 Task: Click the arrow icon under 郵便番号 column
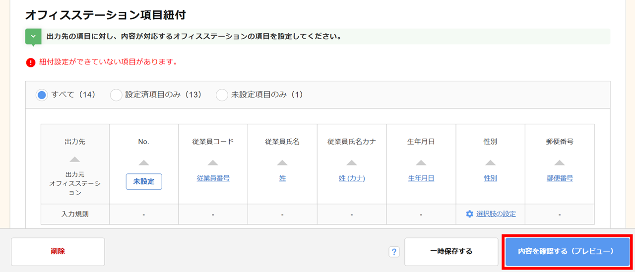point(560,163)
